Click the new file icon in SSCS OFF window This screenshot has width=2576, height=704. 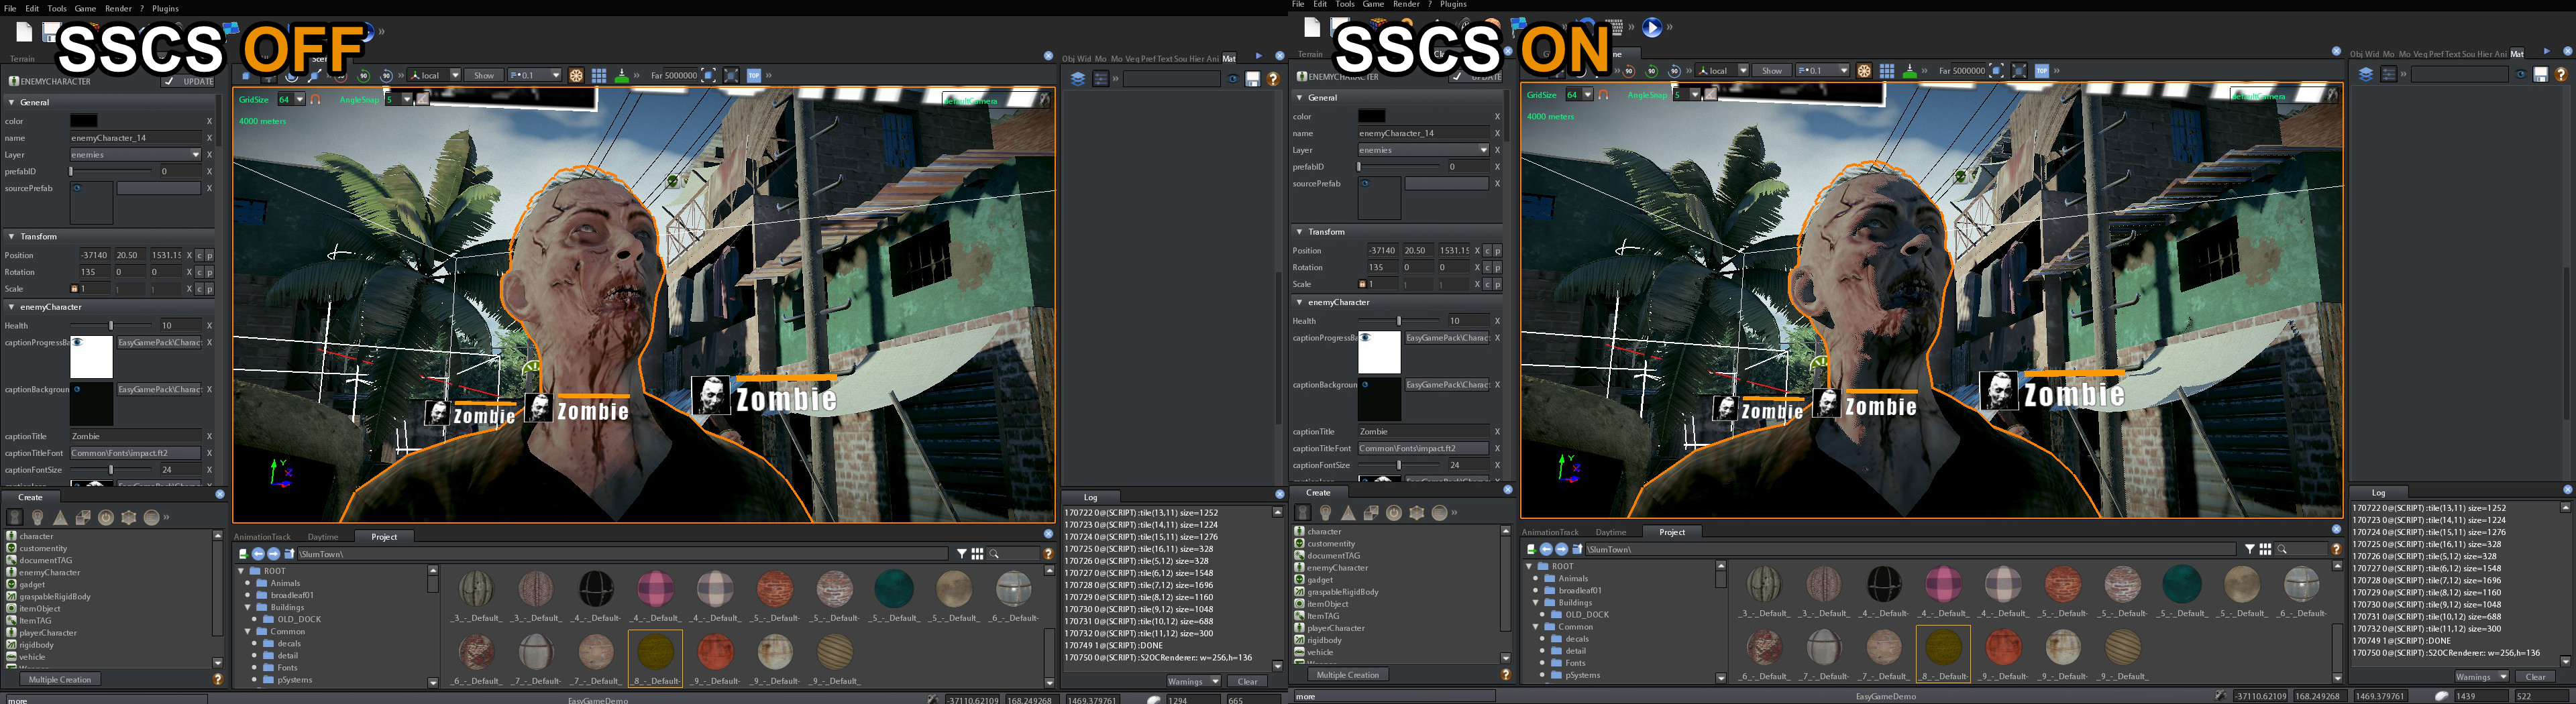pos(23,32)
